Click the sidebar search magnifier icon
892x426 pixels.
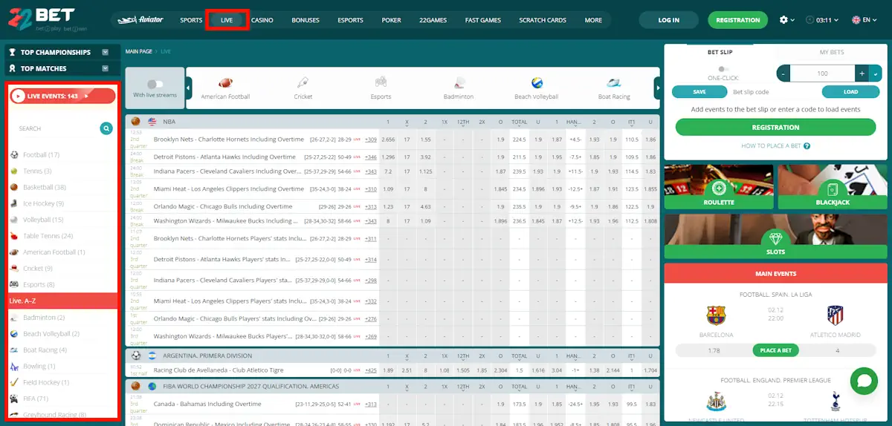[106, 128]
